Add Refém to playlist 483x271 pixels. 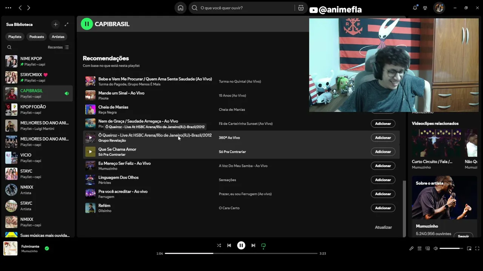pyautogui.click(x=383, y=208)
